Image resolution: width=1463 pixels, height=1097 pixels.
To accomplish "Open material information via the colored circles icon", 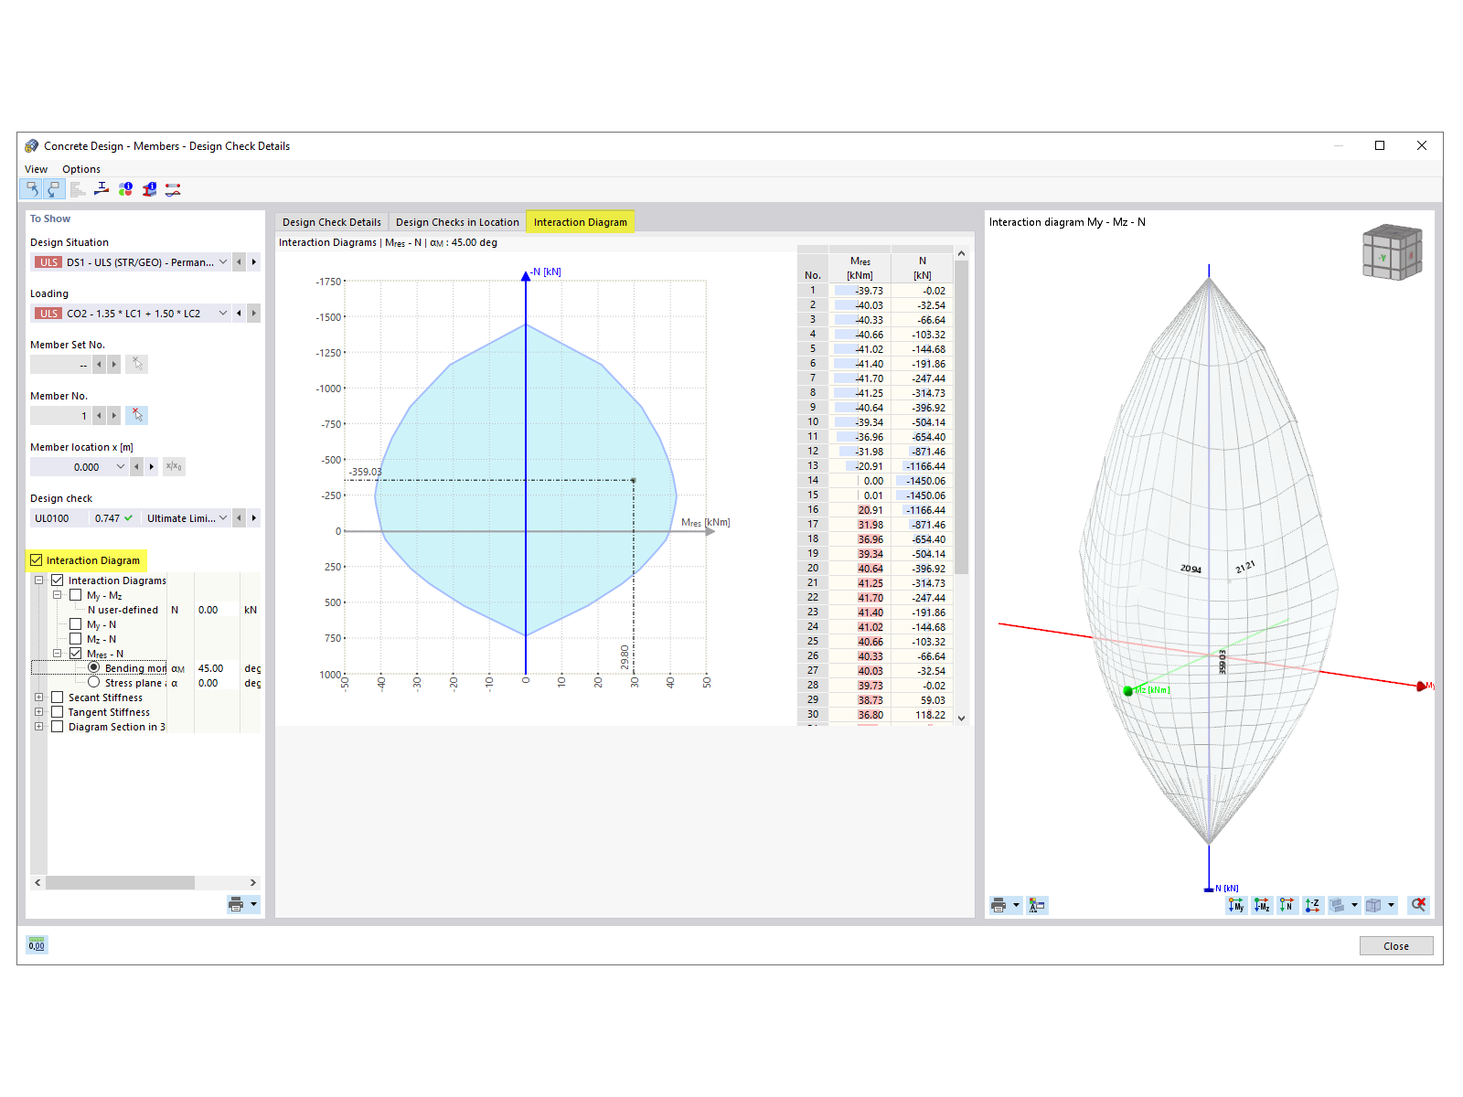I will (125, 189).
